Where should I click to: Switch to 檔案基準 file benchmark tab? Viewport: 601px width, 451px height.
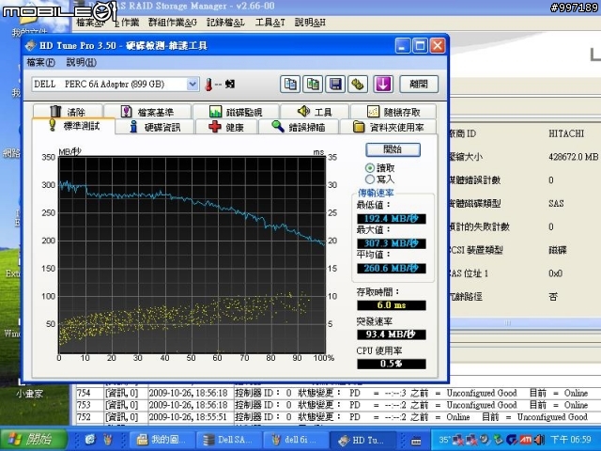(x=147, y=112)
